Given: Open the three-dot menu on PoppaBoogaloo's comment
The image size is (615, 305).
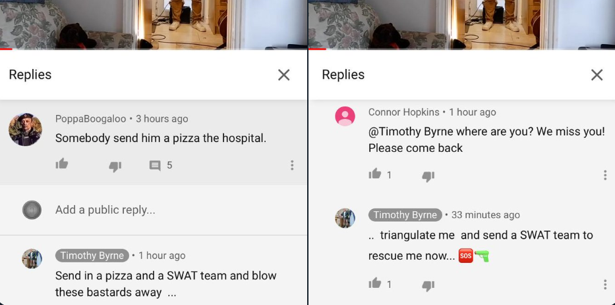Looking at the screenshot, I should [x=292, y=165].
